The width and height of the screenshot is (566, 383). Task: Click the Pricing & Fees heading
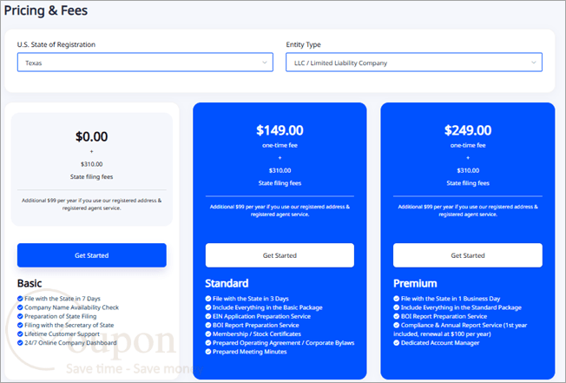pos(46,10)
